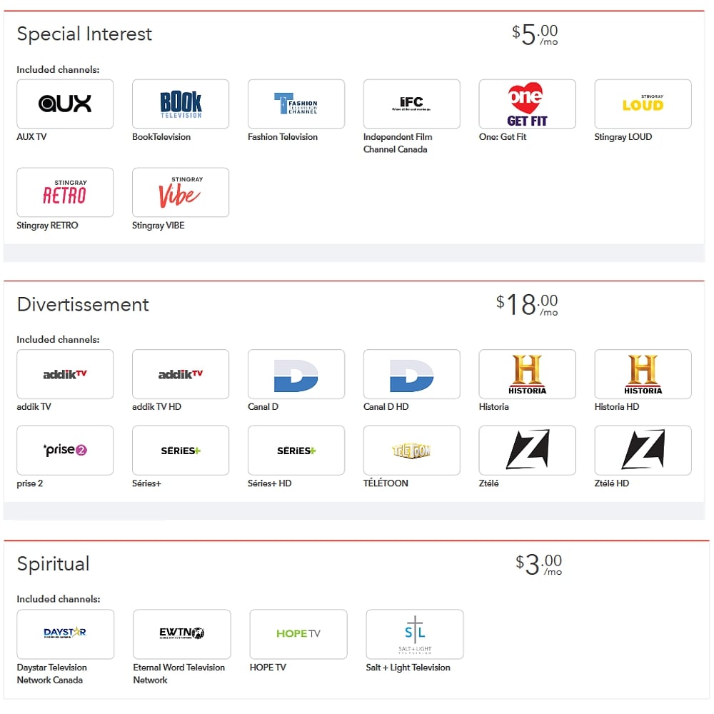
Task: Open the TÉLÉTOON channel logo
Action: [412, 451]
